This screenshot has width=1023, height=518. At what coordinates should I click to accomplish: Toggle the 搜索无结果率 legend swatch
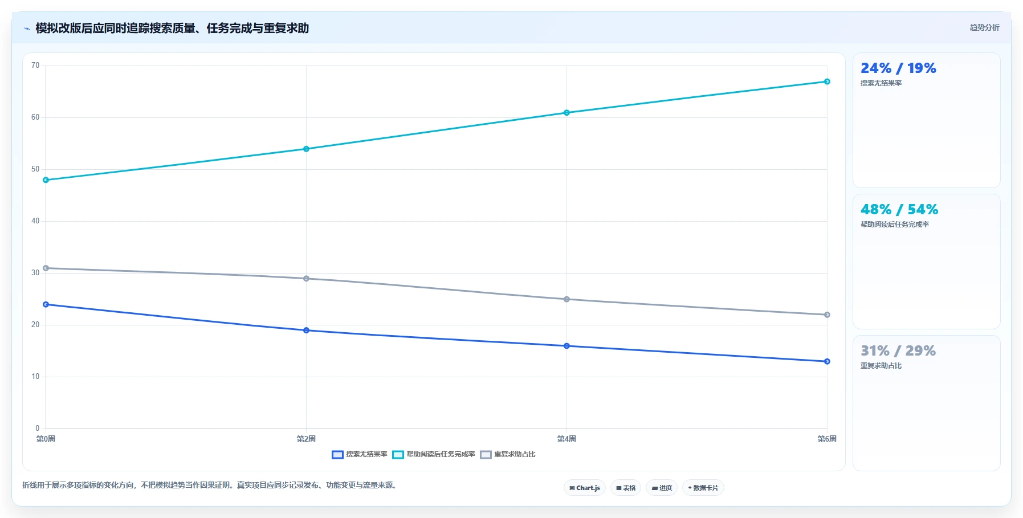click(337, 455)
